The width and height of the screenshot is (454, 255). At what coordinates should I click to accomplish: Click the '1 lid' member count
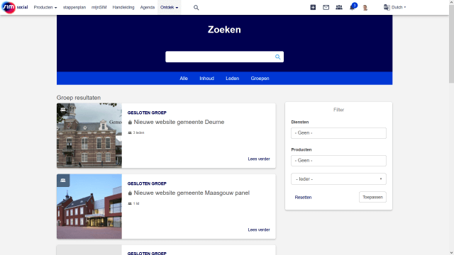click(x=136, y=203)
